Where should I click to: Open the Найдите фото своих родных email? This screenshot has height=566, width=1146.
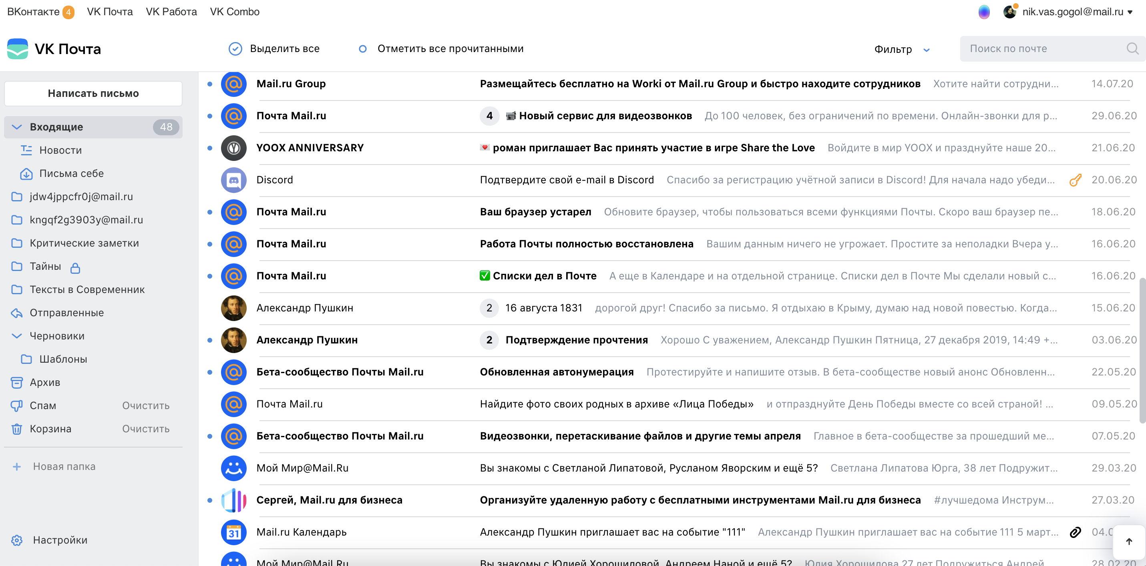[672, 404]
